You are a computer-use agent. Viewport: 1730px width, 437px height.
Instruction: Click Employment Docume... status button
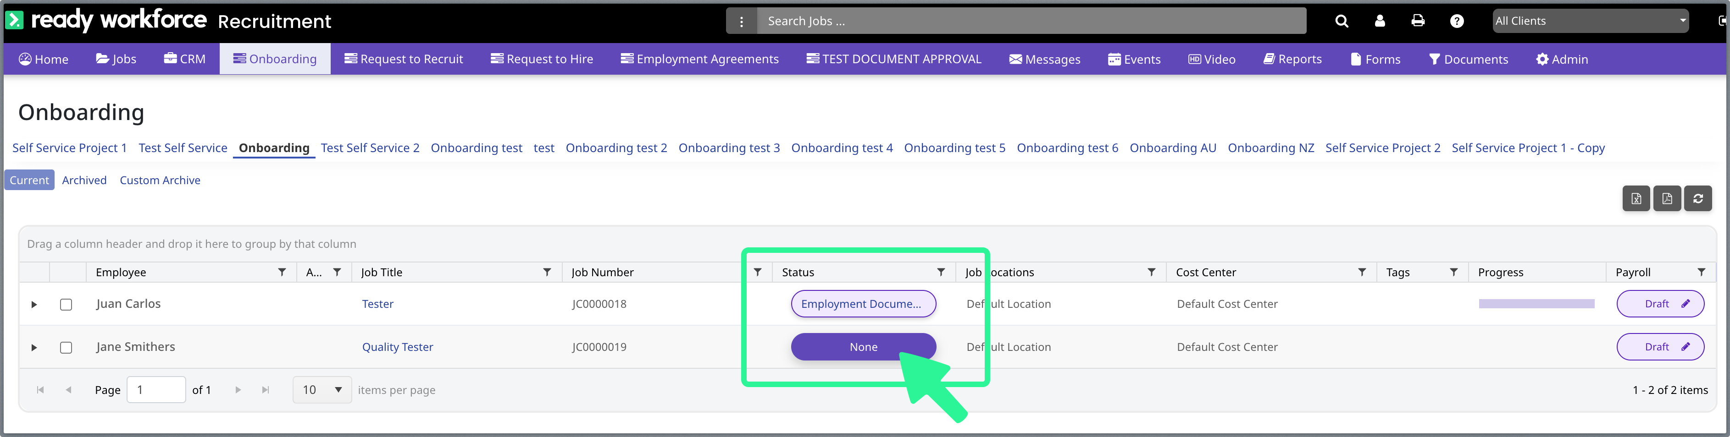tap(863, 304)
